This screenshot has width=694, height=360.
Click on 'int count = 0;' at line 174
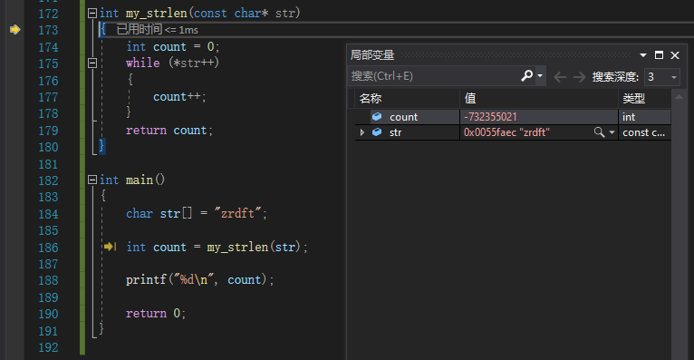tap(173, 46)
